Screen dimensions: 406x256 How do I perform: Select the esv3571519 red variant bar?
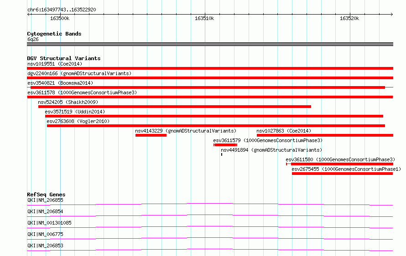(x=214, y=116)
